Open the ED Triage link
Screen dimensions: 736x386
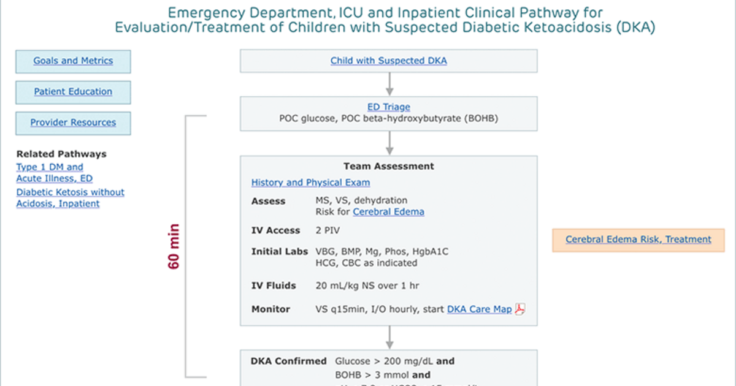point(389,107)
